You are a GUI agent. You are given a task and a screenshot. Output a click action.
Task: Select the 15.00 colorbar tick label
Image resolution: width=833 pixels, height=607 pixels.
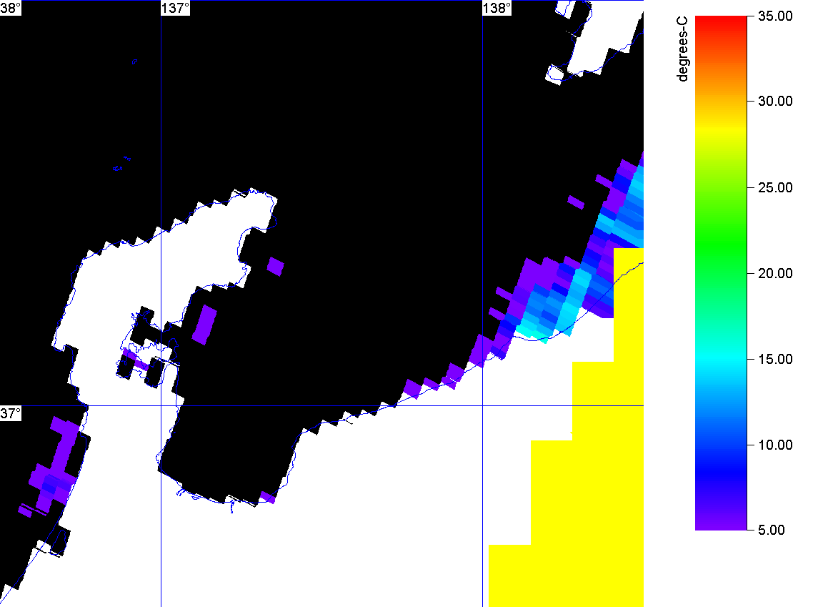pyautogui.click(x=775, y=360)
